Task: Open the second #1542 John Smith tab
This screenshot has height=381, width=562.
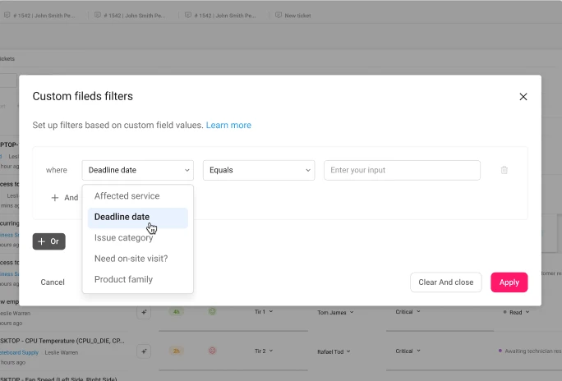Action: pos(130,16)
